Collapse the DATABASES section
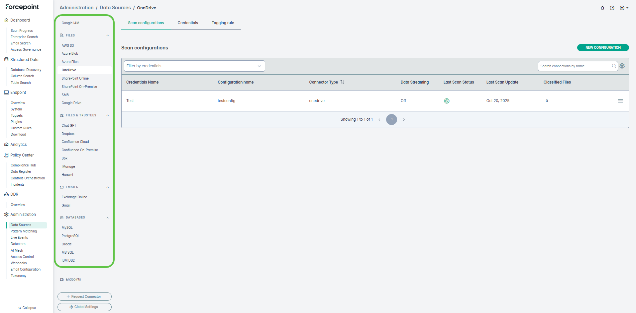 tap(107, 218)
